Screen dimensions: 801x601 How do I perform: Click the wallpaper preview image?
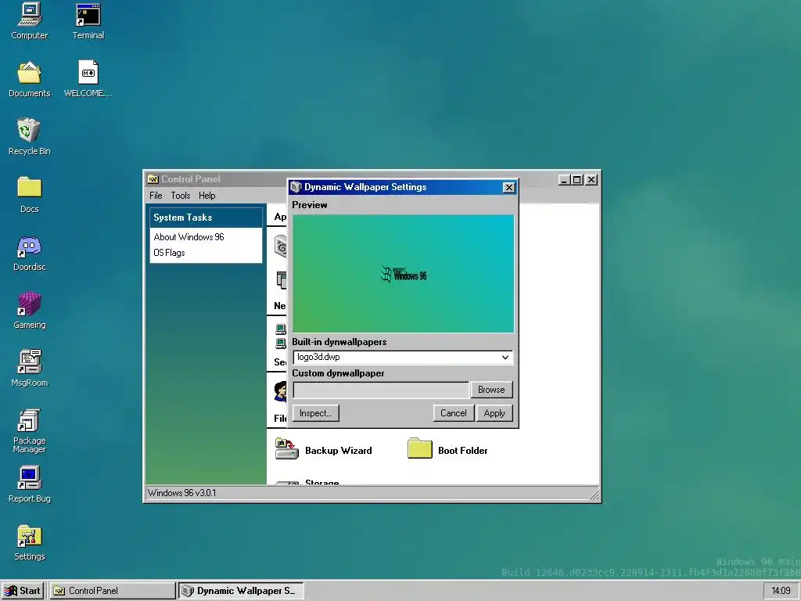[x=403, y=274]
